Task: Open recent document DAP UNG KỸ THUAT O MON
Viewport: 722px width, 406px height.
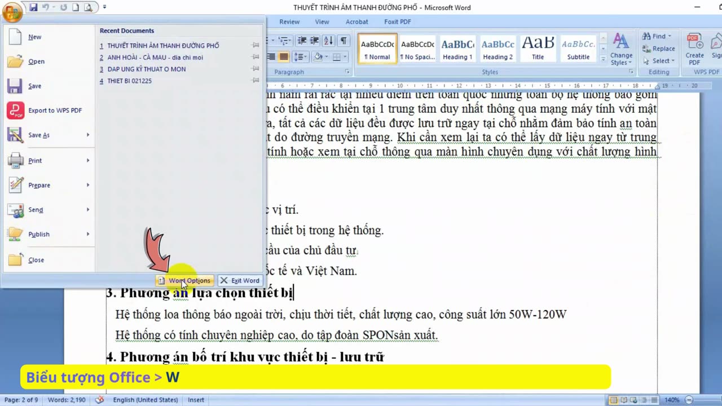Action: 147,69
